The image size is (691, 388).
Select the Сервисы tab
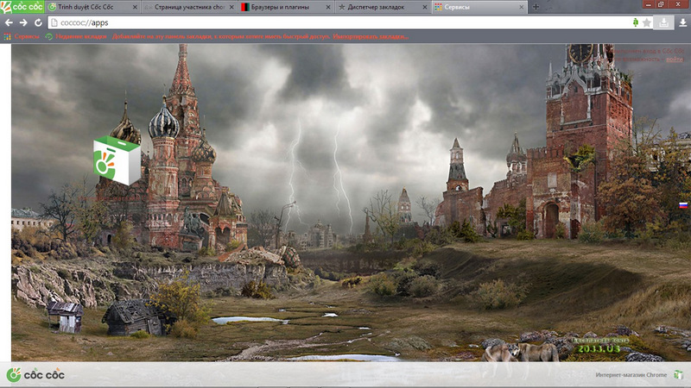point(479,7)
